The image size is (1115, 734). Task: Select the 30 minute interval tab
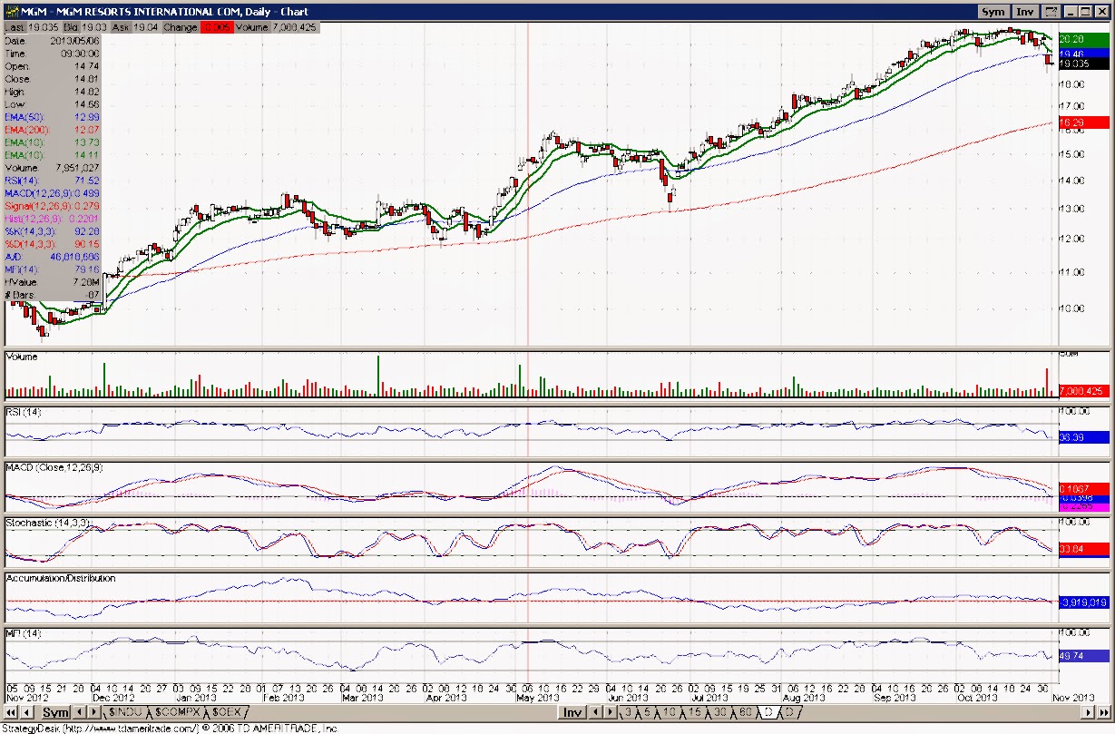(720, 713)
